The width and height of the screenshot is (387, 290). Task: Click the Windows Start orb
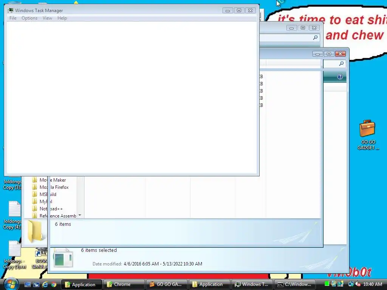point(11,284)
